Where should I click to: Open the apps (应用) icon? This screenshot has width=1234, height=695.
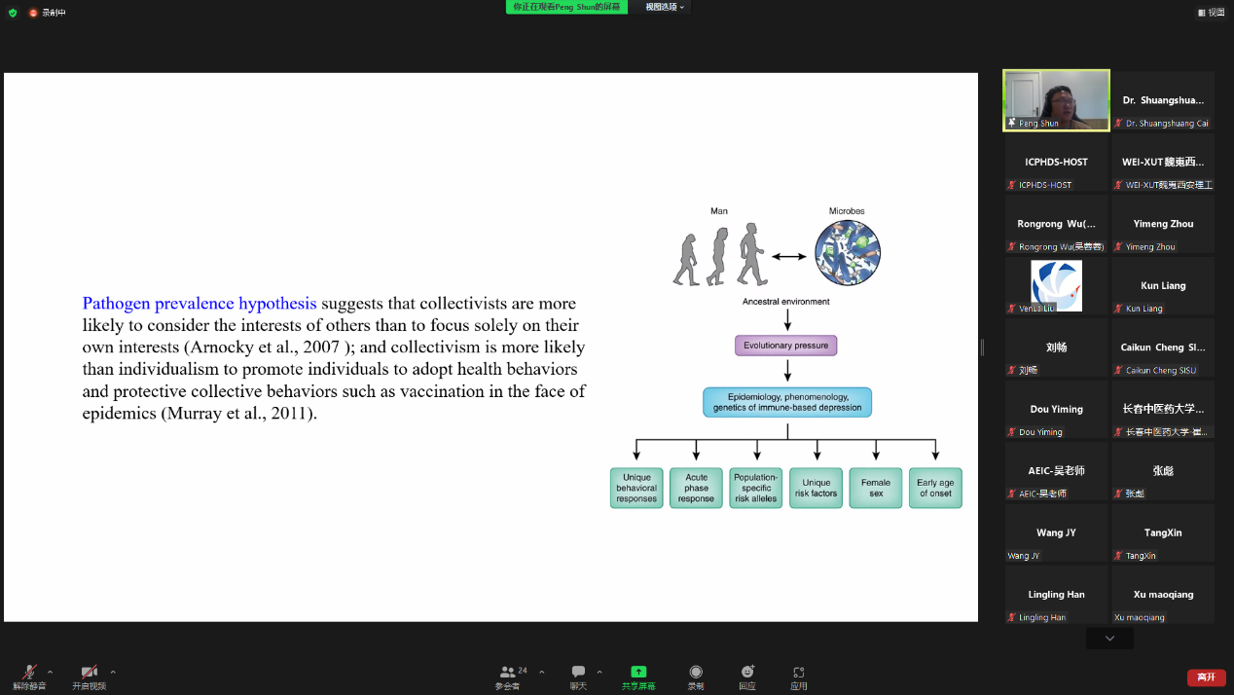[x=798, y=673]
